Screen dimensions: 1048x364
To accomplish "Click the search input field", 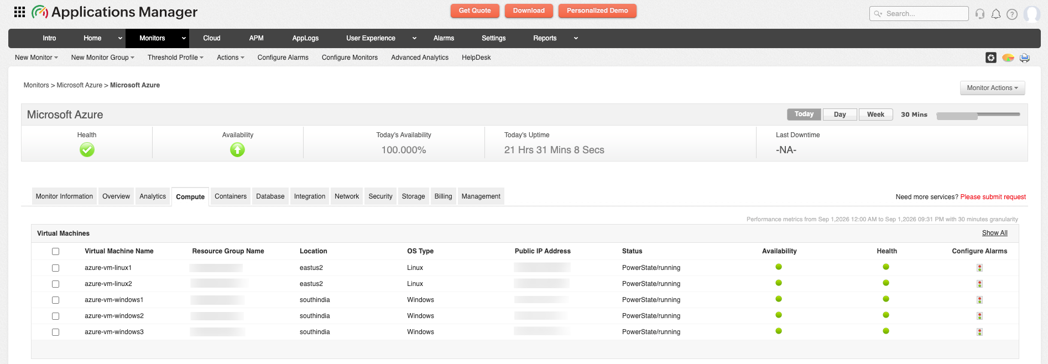I will [919, 14].
